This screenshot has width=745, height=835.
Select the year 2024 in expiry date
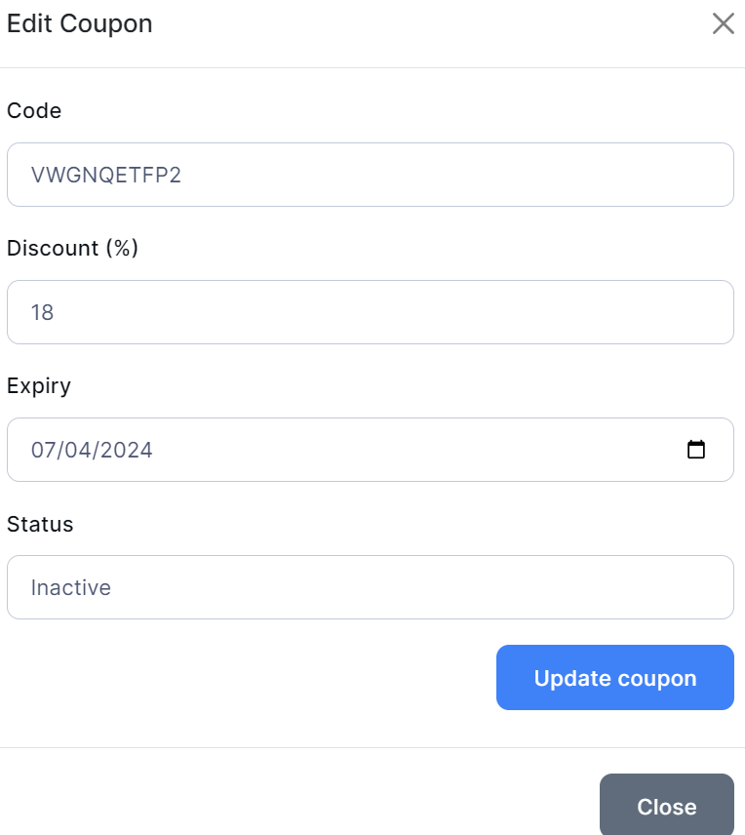tap(124, 451)
